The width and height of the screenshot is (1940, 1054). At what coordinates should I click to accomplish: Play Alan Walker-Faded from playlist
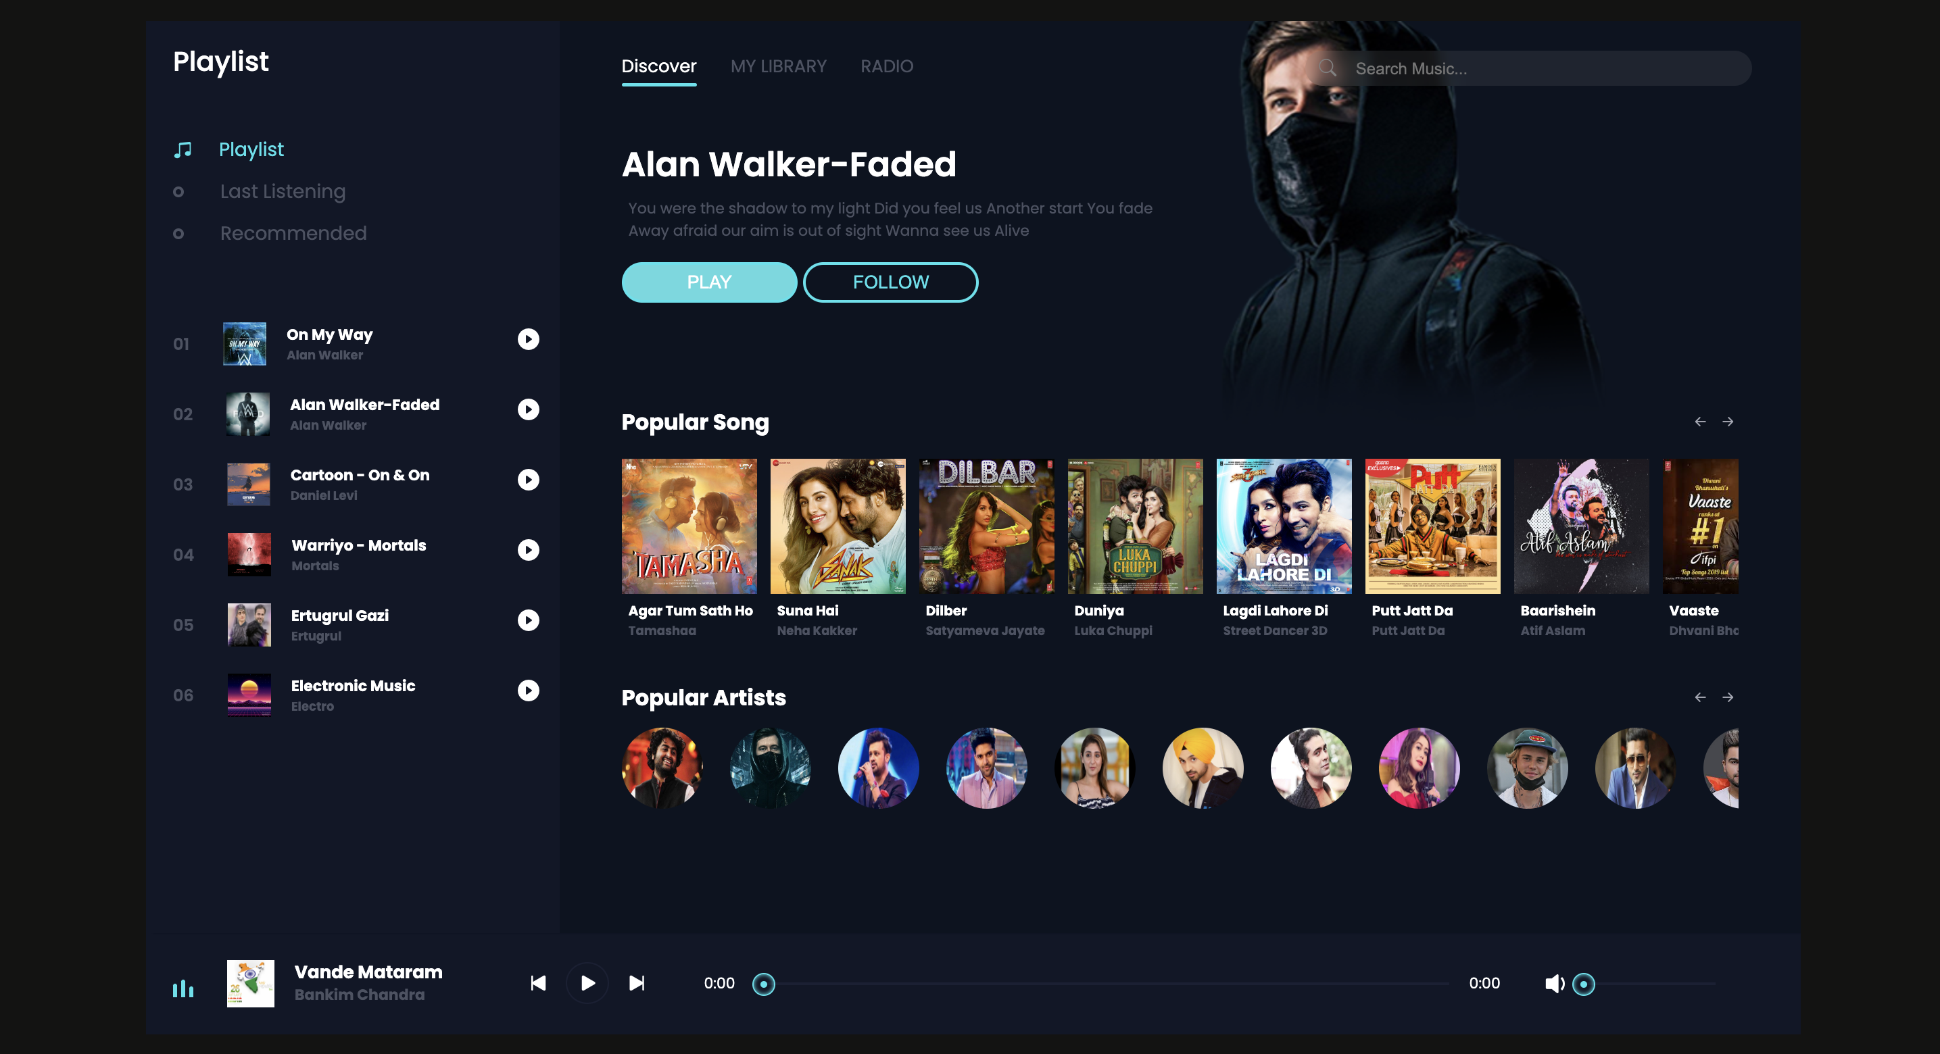coord(528,409)
